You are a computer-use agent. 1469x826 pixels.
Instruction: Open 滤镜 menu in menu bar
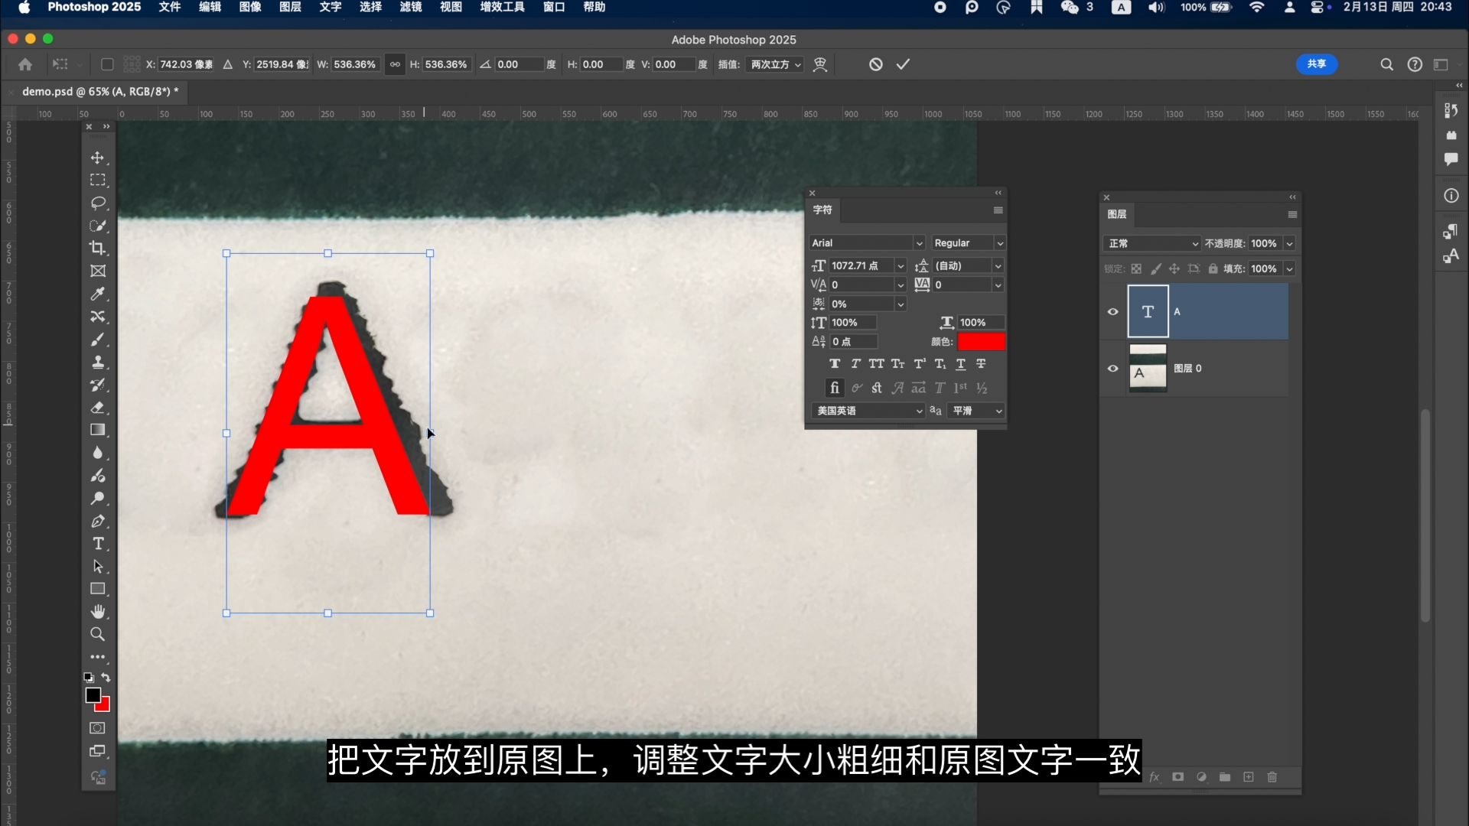(409, 8)
